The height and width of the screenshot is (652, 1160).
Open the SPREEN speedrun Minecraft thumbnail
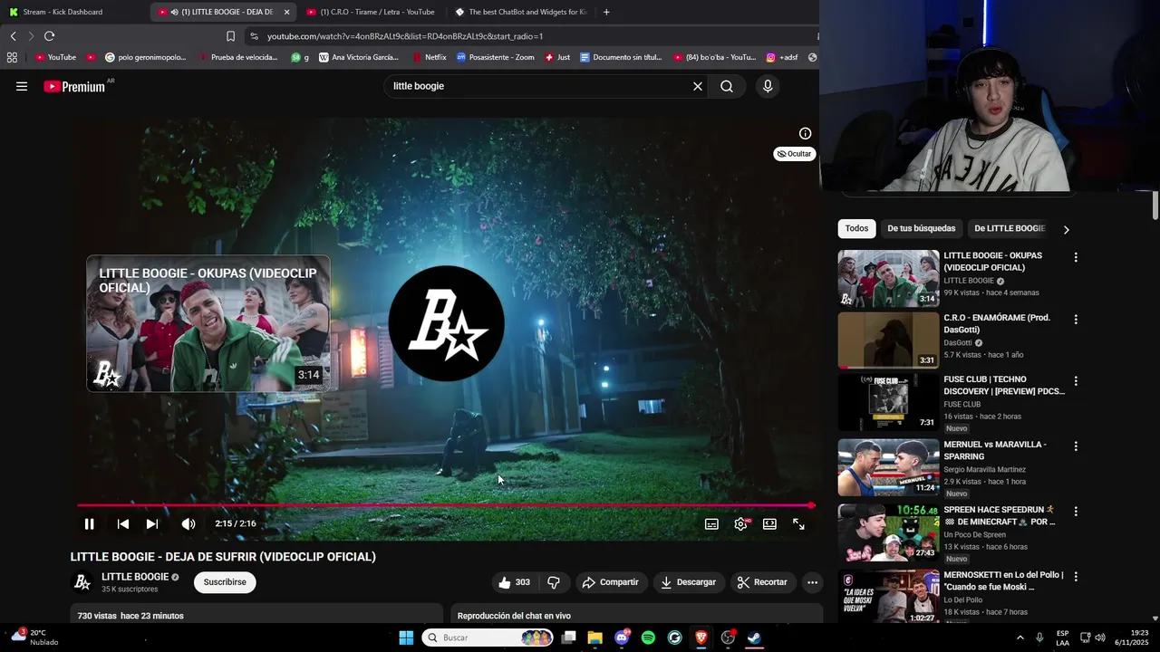888,532
